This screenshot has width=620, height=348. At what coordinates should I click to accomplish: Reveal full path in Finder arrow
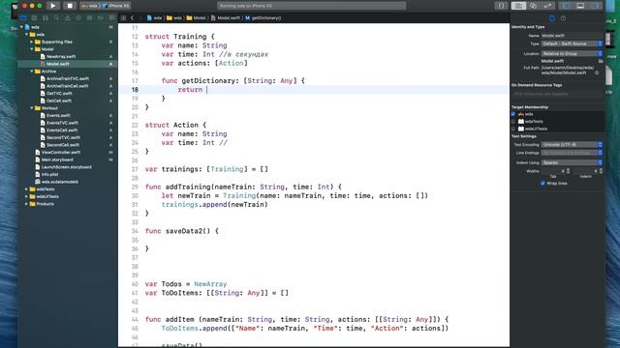[x=597, y=73]
